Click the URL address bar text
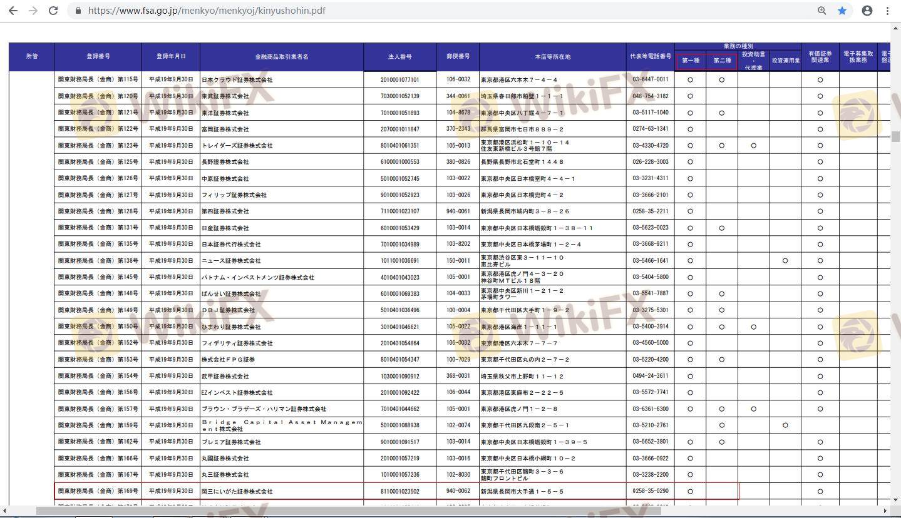The height and width of the screenshot is (518, 901). click(207, 11)
